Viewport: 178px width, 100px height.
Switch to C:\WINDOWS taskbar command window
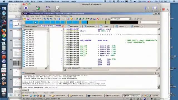coord(96,96)
